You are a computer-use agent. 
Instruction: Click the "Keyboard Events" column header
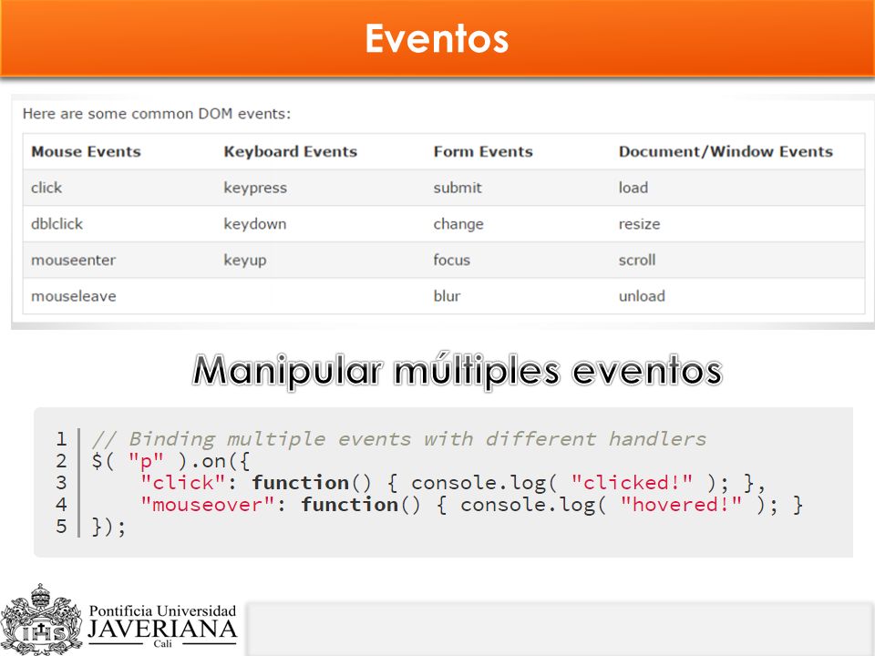point(290,152)
